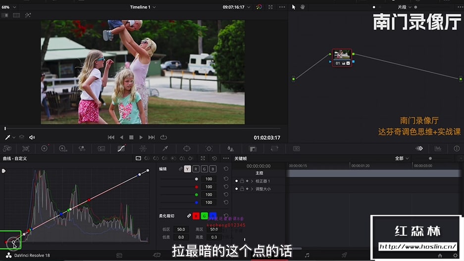
Task: Open the Motion Effects palette
Action: click(x=101, y=149)
